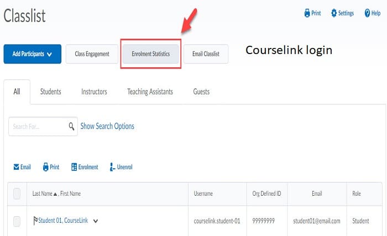This screenshot has width=387, height=236.
Task: Click the Unenrol person icon
Action: (112, 167)
